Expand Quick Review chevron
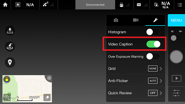 point(161,93)
